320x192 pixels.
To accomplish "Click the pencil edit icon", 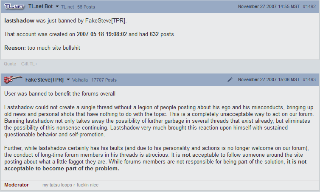I will pyautogui.click(x=230, y=79).
